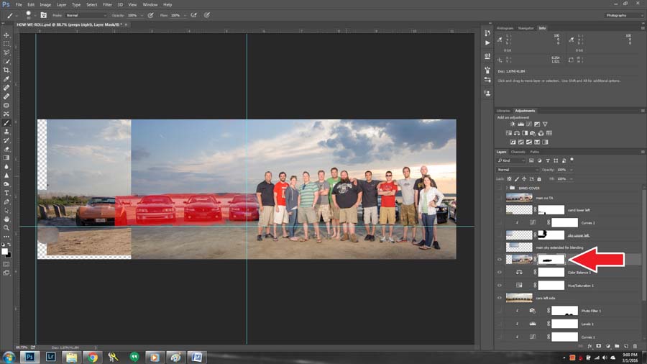Add a Channel Mixer adjustment
Screen dimensions: 647x364
[x=541, y=133]
